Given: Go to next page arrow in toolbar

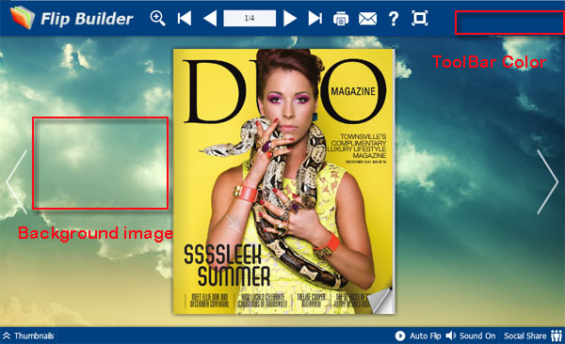Looking at the screenshot, I should coord(290,18).
